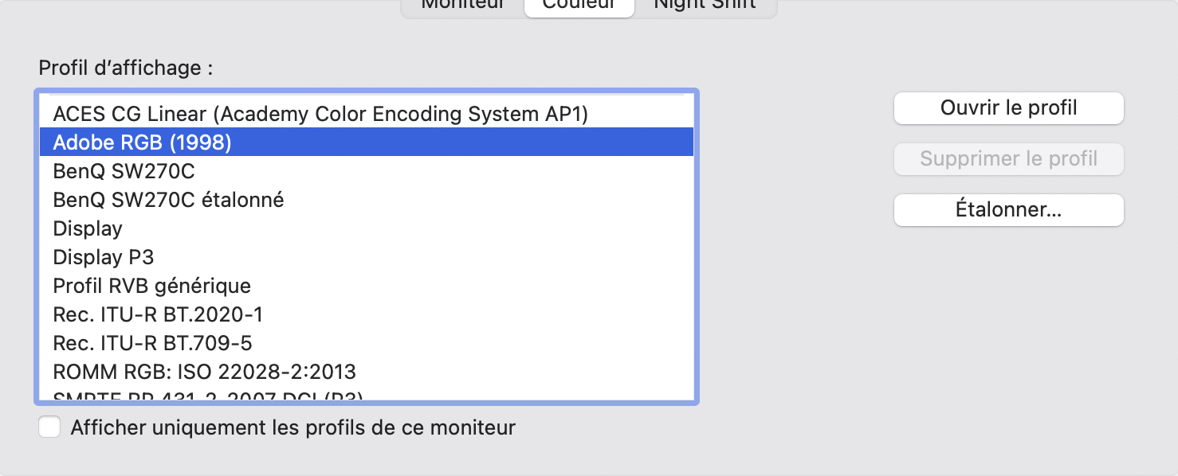Screen dimensions: 1178x476
Task: Select the Rec. ITU-R BT.2020-1 profile
Action: pos(158,314)
